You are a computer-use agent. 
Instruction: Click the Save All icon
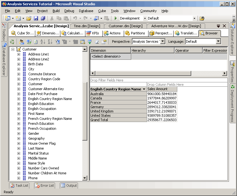[43, 19]
